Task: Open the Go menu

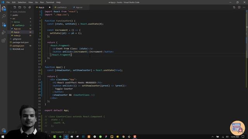Action: click(x=36, y=2)
